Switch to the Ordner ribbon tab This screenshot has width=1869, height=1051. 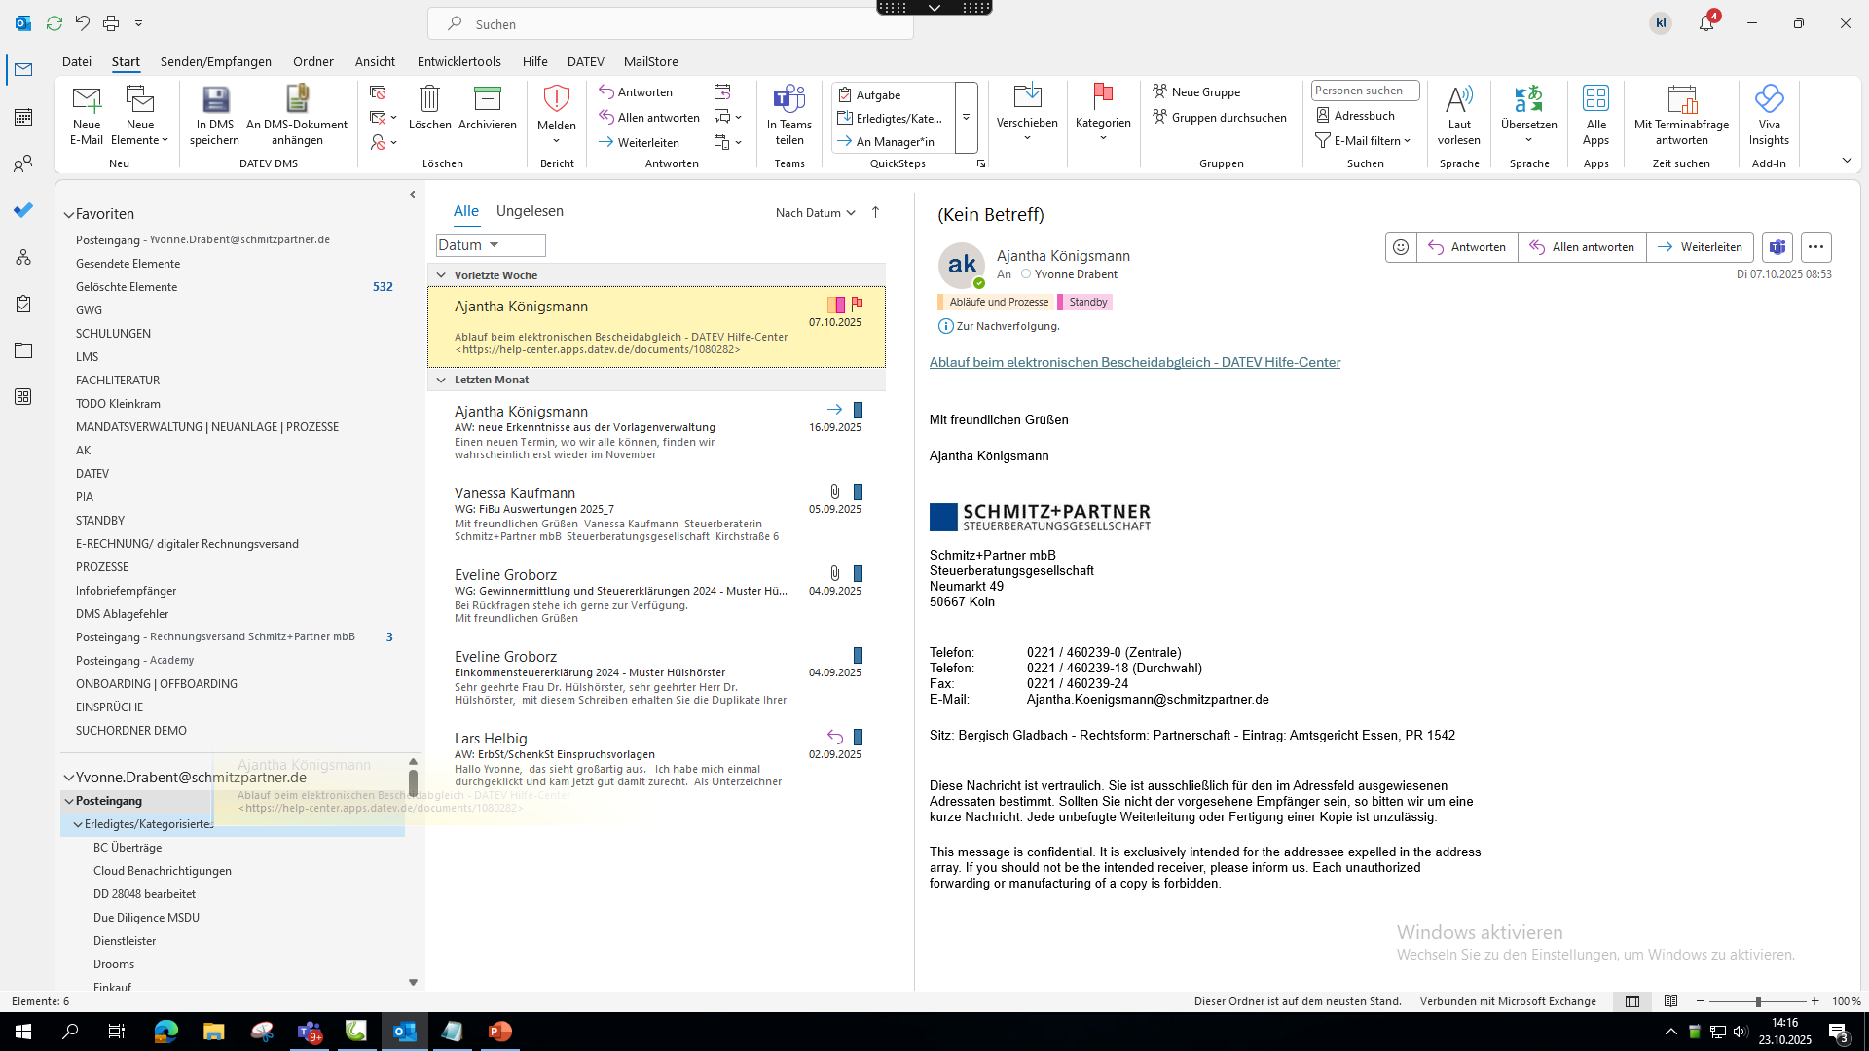[313, 61]
